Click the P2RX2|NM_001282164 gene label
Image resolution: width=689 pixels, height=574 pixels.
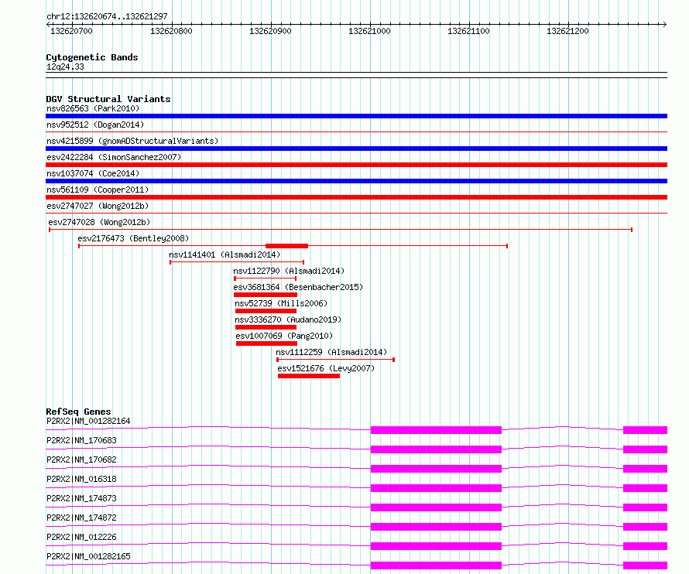click(88, 421)
